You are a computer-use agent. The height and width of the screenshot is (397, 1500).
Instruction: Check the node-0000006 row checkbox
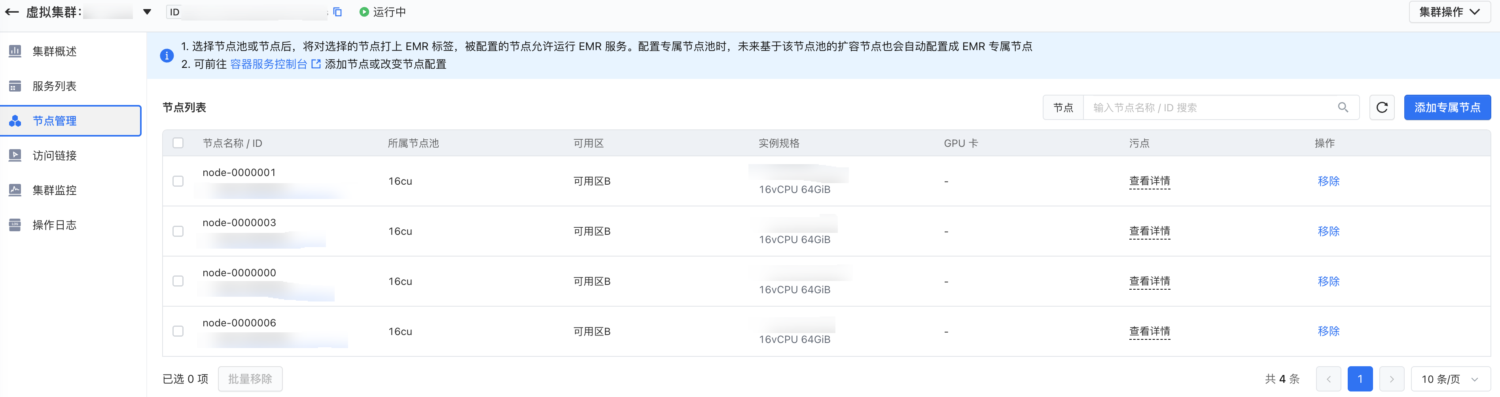(178, 331)
